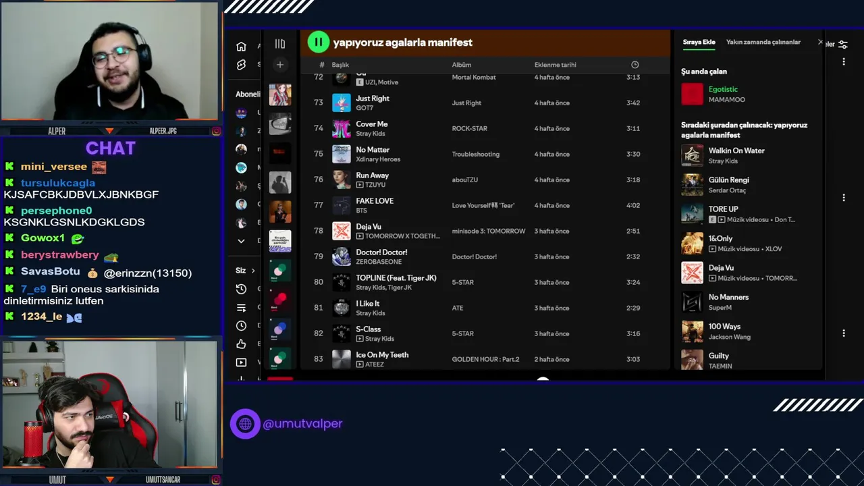
Task: Click the Egotistic red album cover
Action: [x=692, y=94]
